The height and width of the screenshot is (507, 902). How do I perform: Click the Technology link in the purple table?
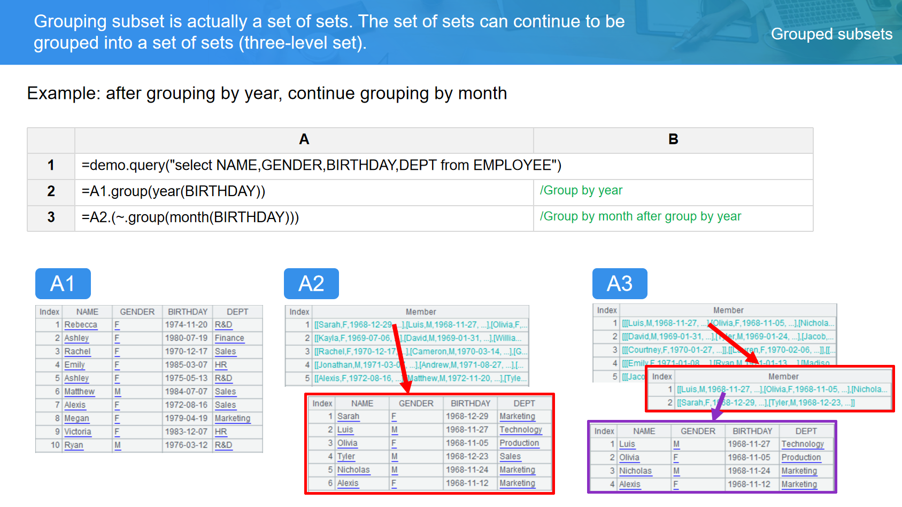(802, 444)
